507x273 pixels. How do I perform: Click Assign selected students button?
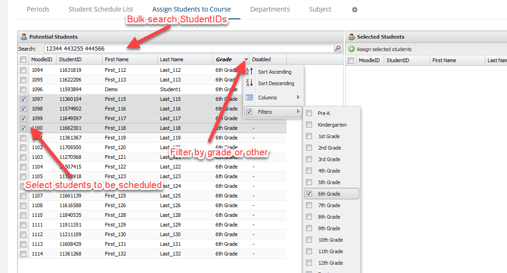click(384, 49)
